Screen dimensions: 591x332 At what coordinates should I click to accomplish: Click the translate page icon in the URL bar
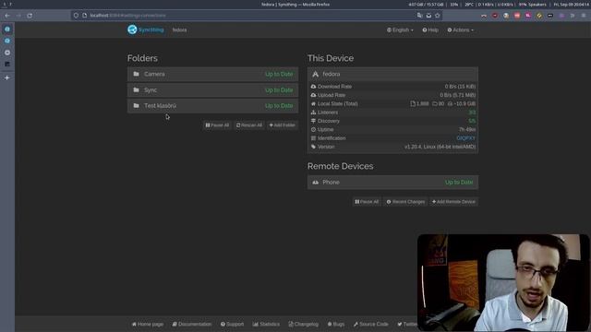(419, 16)
